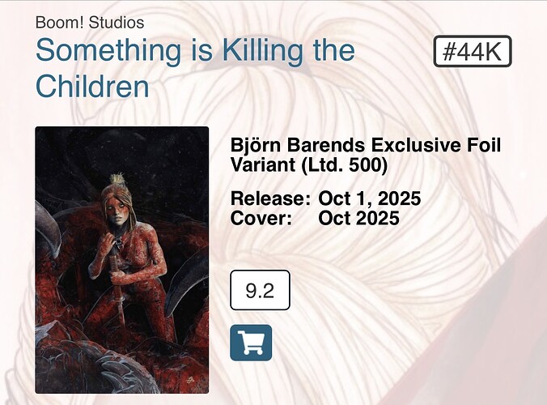Click the Release: label
The width and height of the screenshot is (547, 405).
click(270, 199)
